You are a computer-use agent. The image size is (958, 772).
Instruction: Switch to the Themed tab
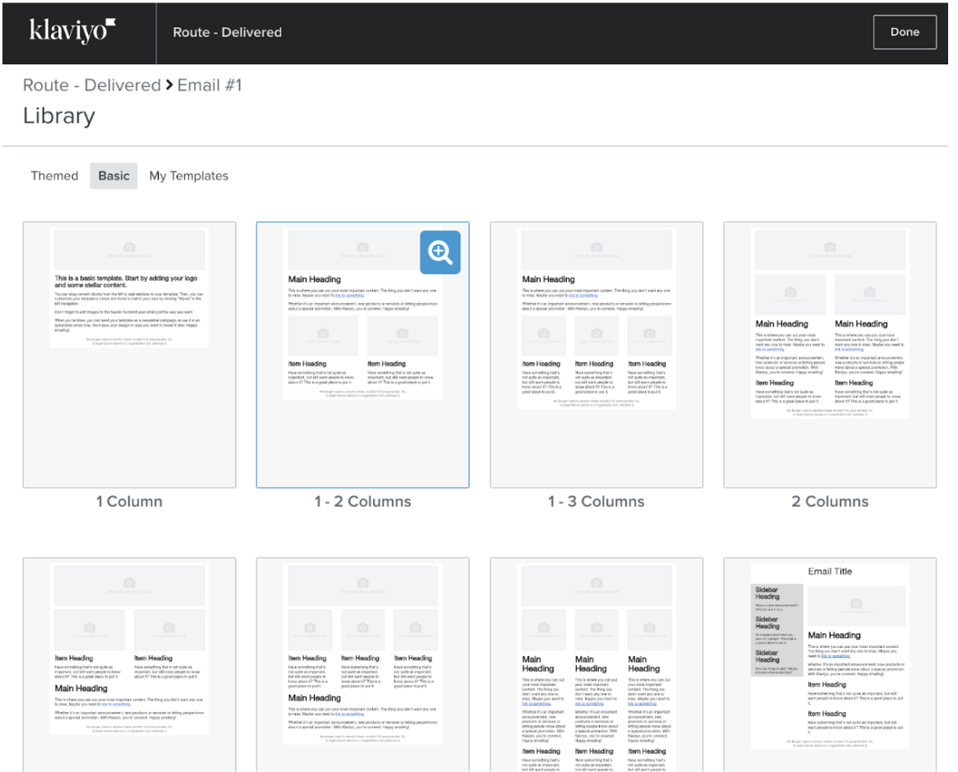point(54,176)
